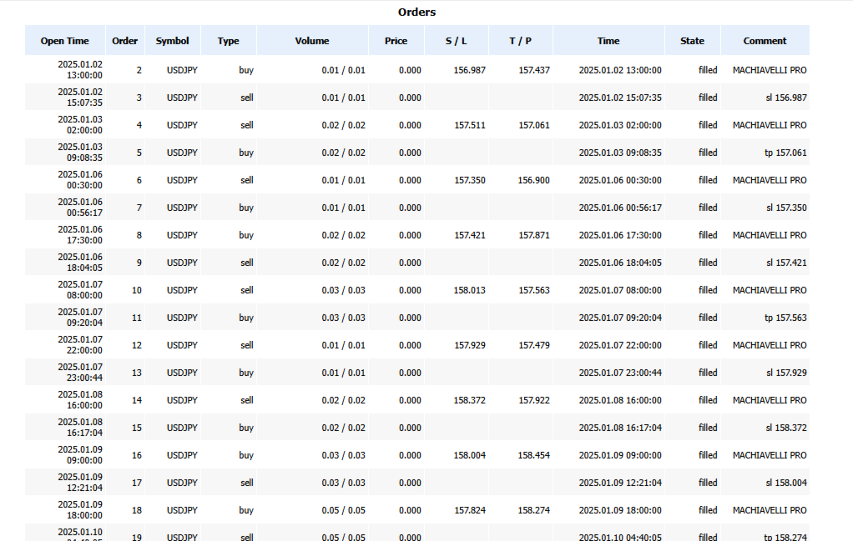853x541 pixels.
Task: Select the T / P column header
Action: click(x=521, y=41)
